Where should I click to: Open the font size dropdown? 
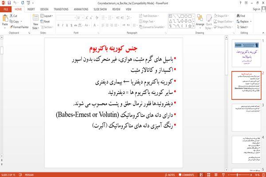click(83, 18)
